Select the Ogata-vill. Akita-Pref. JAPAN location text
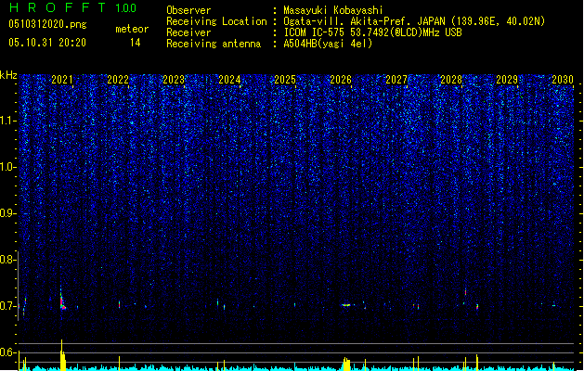This screenshot has width=584, height=371. (414, 21)
